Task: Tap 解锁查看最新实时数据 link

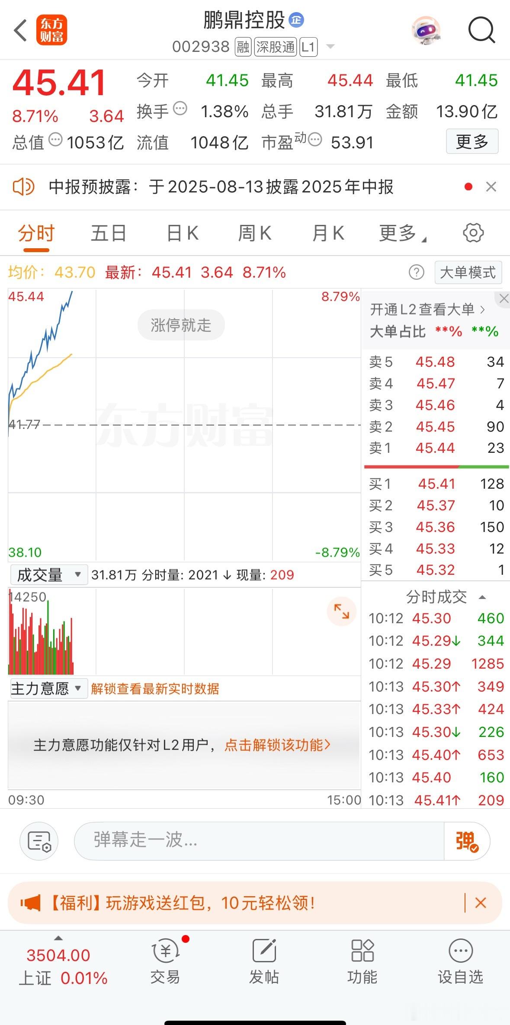Action: click(155, 689)
